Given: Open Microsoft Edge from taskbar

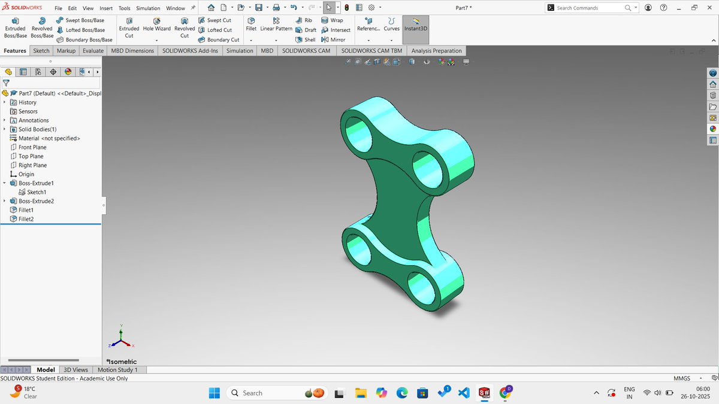Looking at the screenshot, I should (x=401, y=393).
